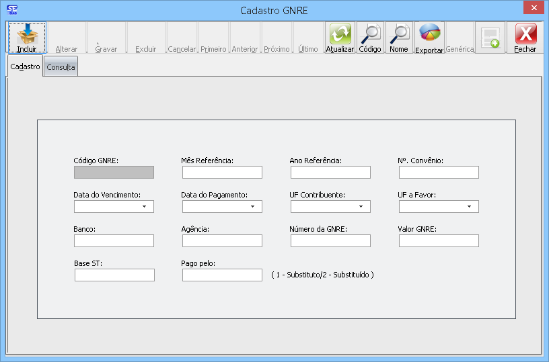This screenshot has width=549, height=362.
Task: Expand the UF Contribuinte combo box
Action: tap(361, 207)
